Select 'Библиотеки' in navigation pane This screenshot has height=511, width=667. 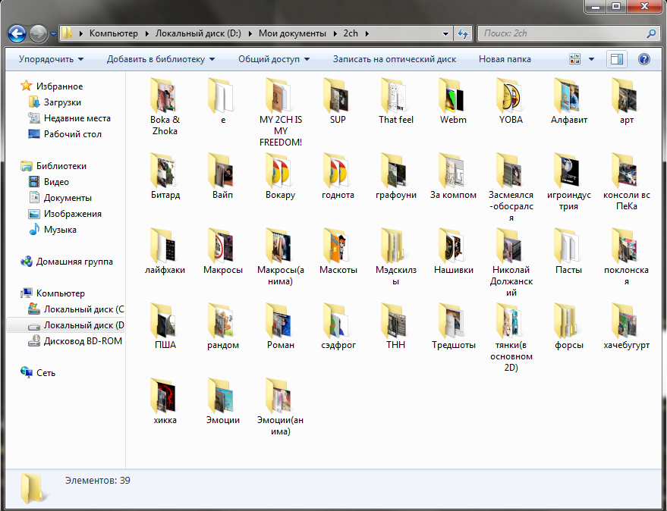[54, 166]
